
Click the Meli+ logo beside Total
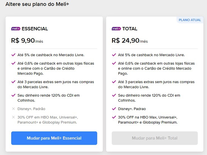116,29
